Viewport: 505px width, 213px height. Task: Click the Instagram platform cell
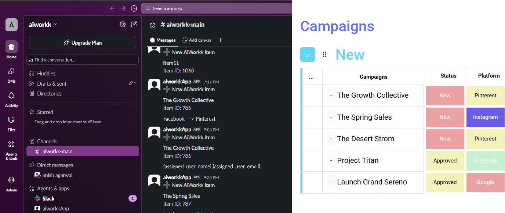click(x=485, y=117)
